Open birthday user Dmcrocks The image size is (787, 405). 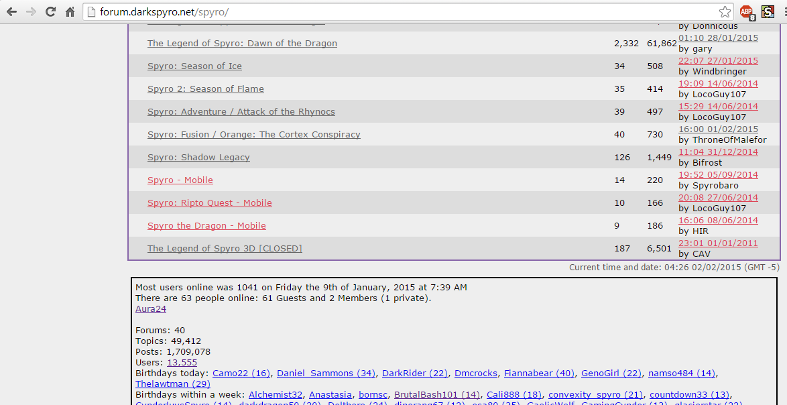[476, 373]
